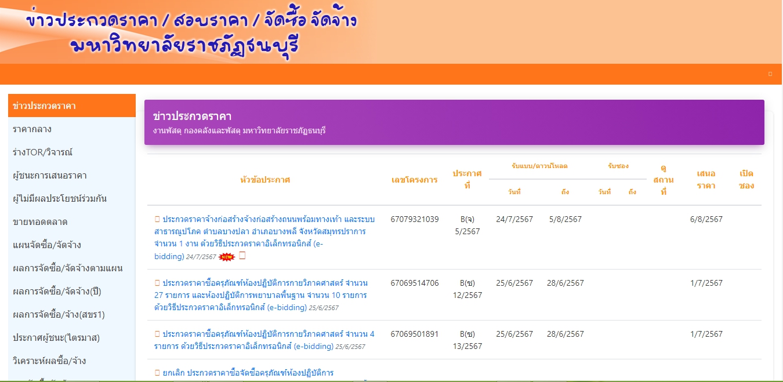Open ข่าวประกวดราคา in the left sidebar
This screenshot has height=382, width=783.
pos(72,106)
